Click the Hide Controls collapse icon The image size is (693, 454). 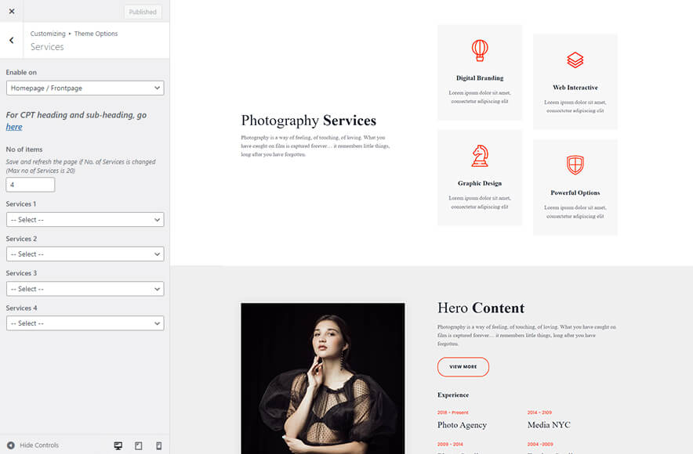coord(11,445)
